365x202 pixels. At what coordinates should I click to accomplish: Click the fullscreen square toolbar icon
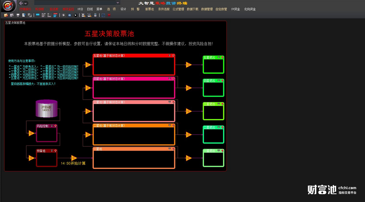[x=103, y=15]
